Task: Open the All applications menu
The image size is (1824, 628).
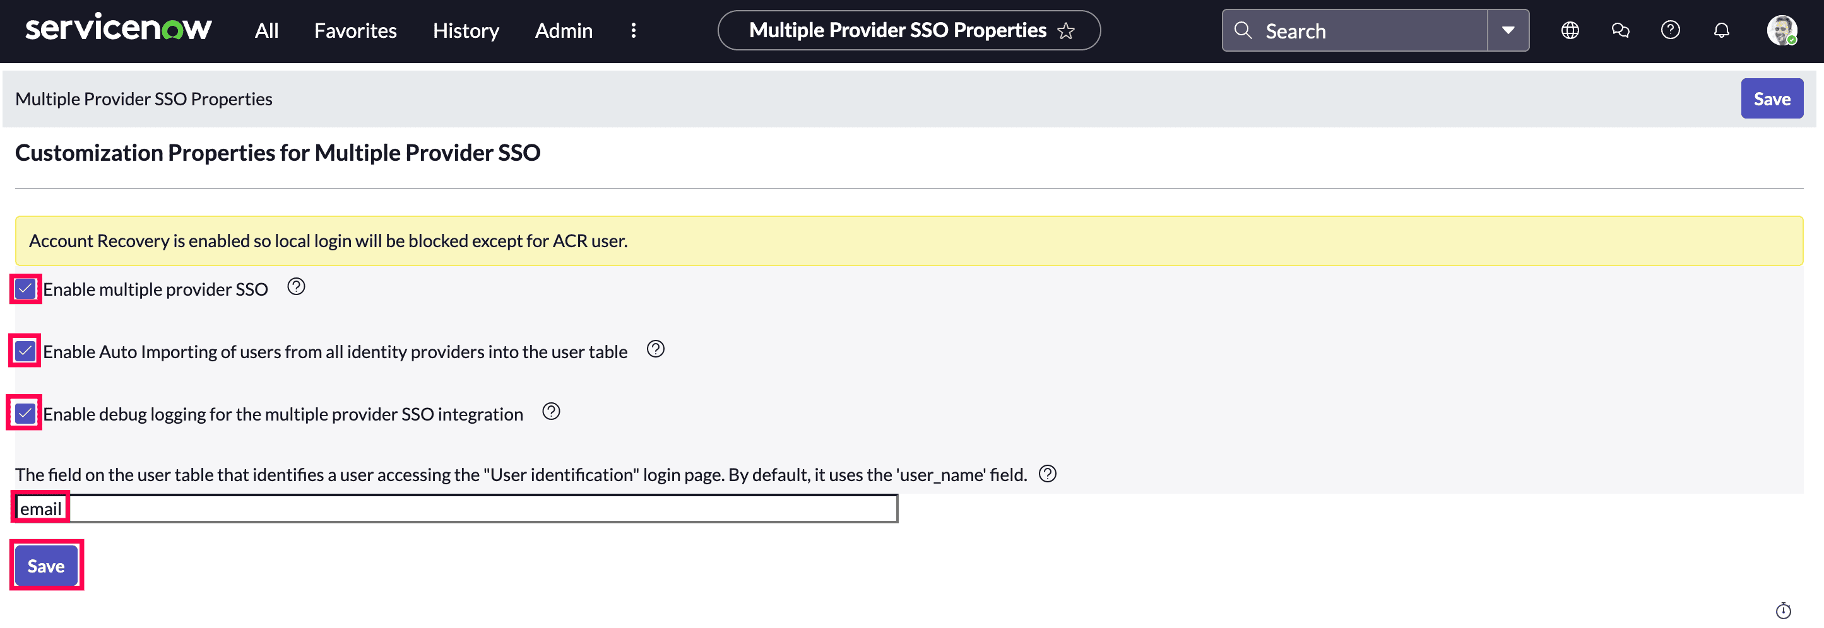Action: point(266,30)
